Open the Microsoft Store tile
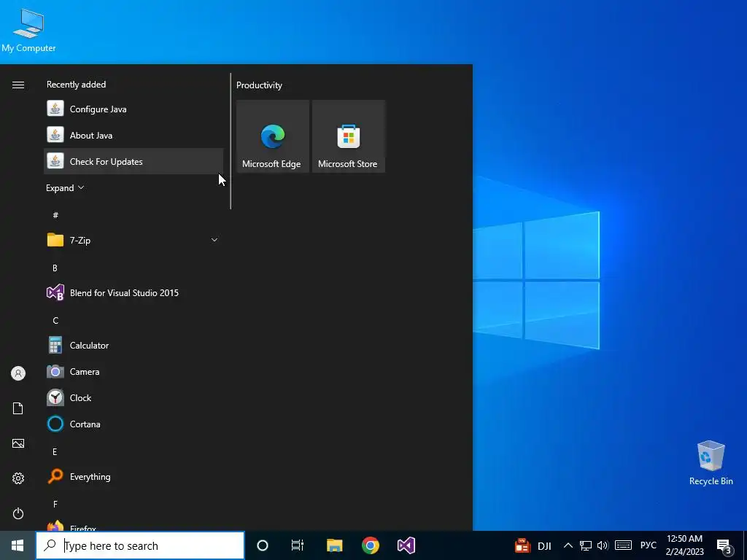Image resolution: width=747 pixels, height=560 pixels. pyautogui.click(x=348, y=136)
